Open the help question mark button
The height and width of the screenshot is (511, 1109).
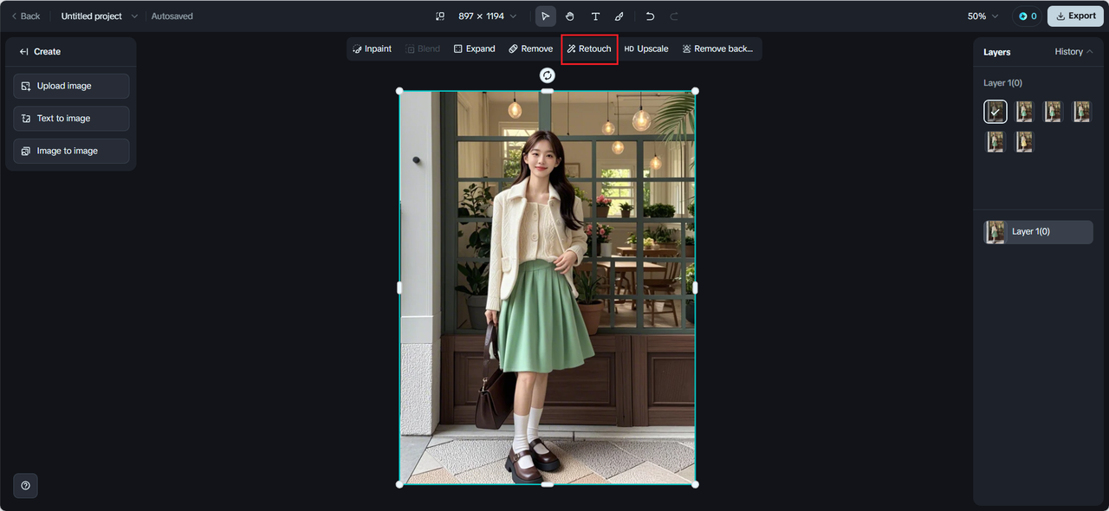point(25,486)
